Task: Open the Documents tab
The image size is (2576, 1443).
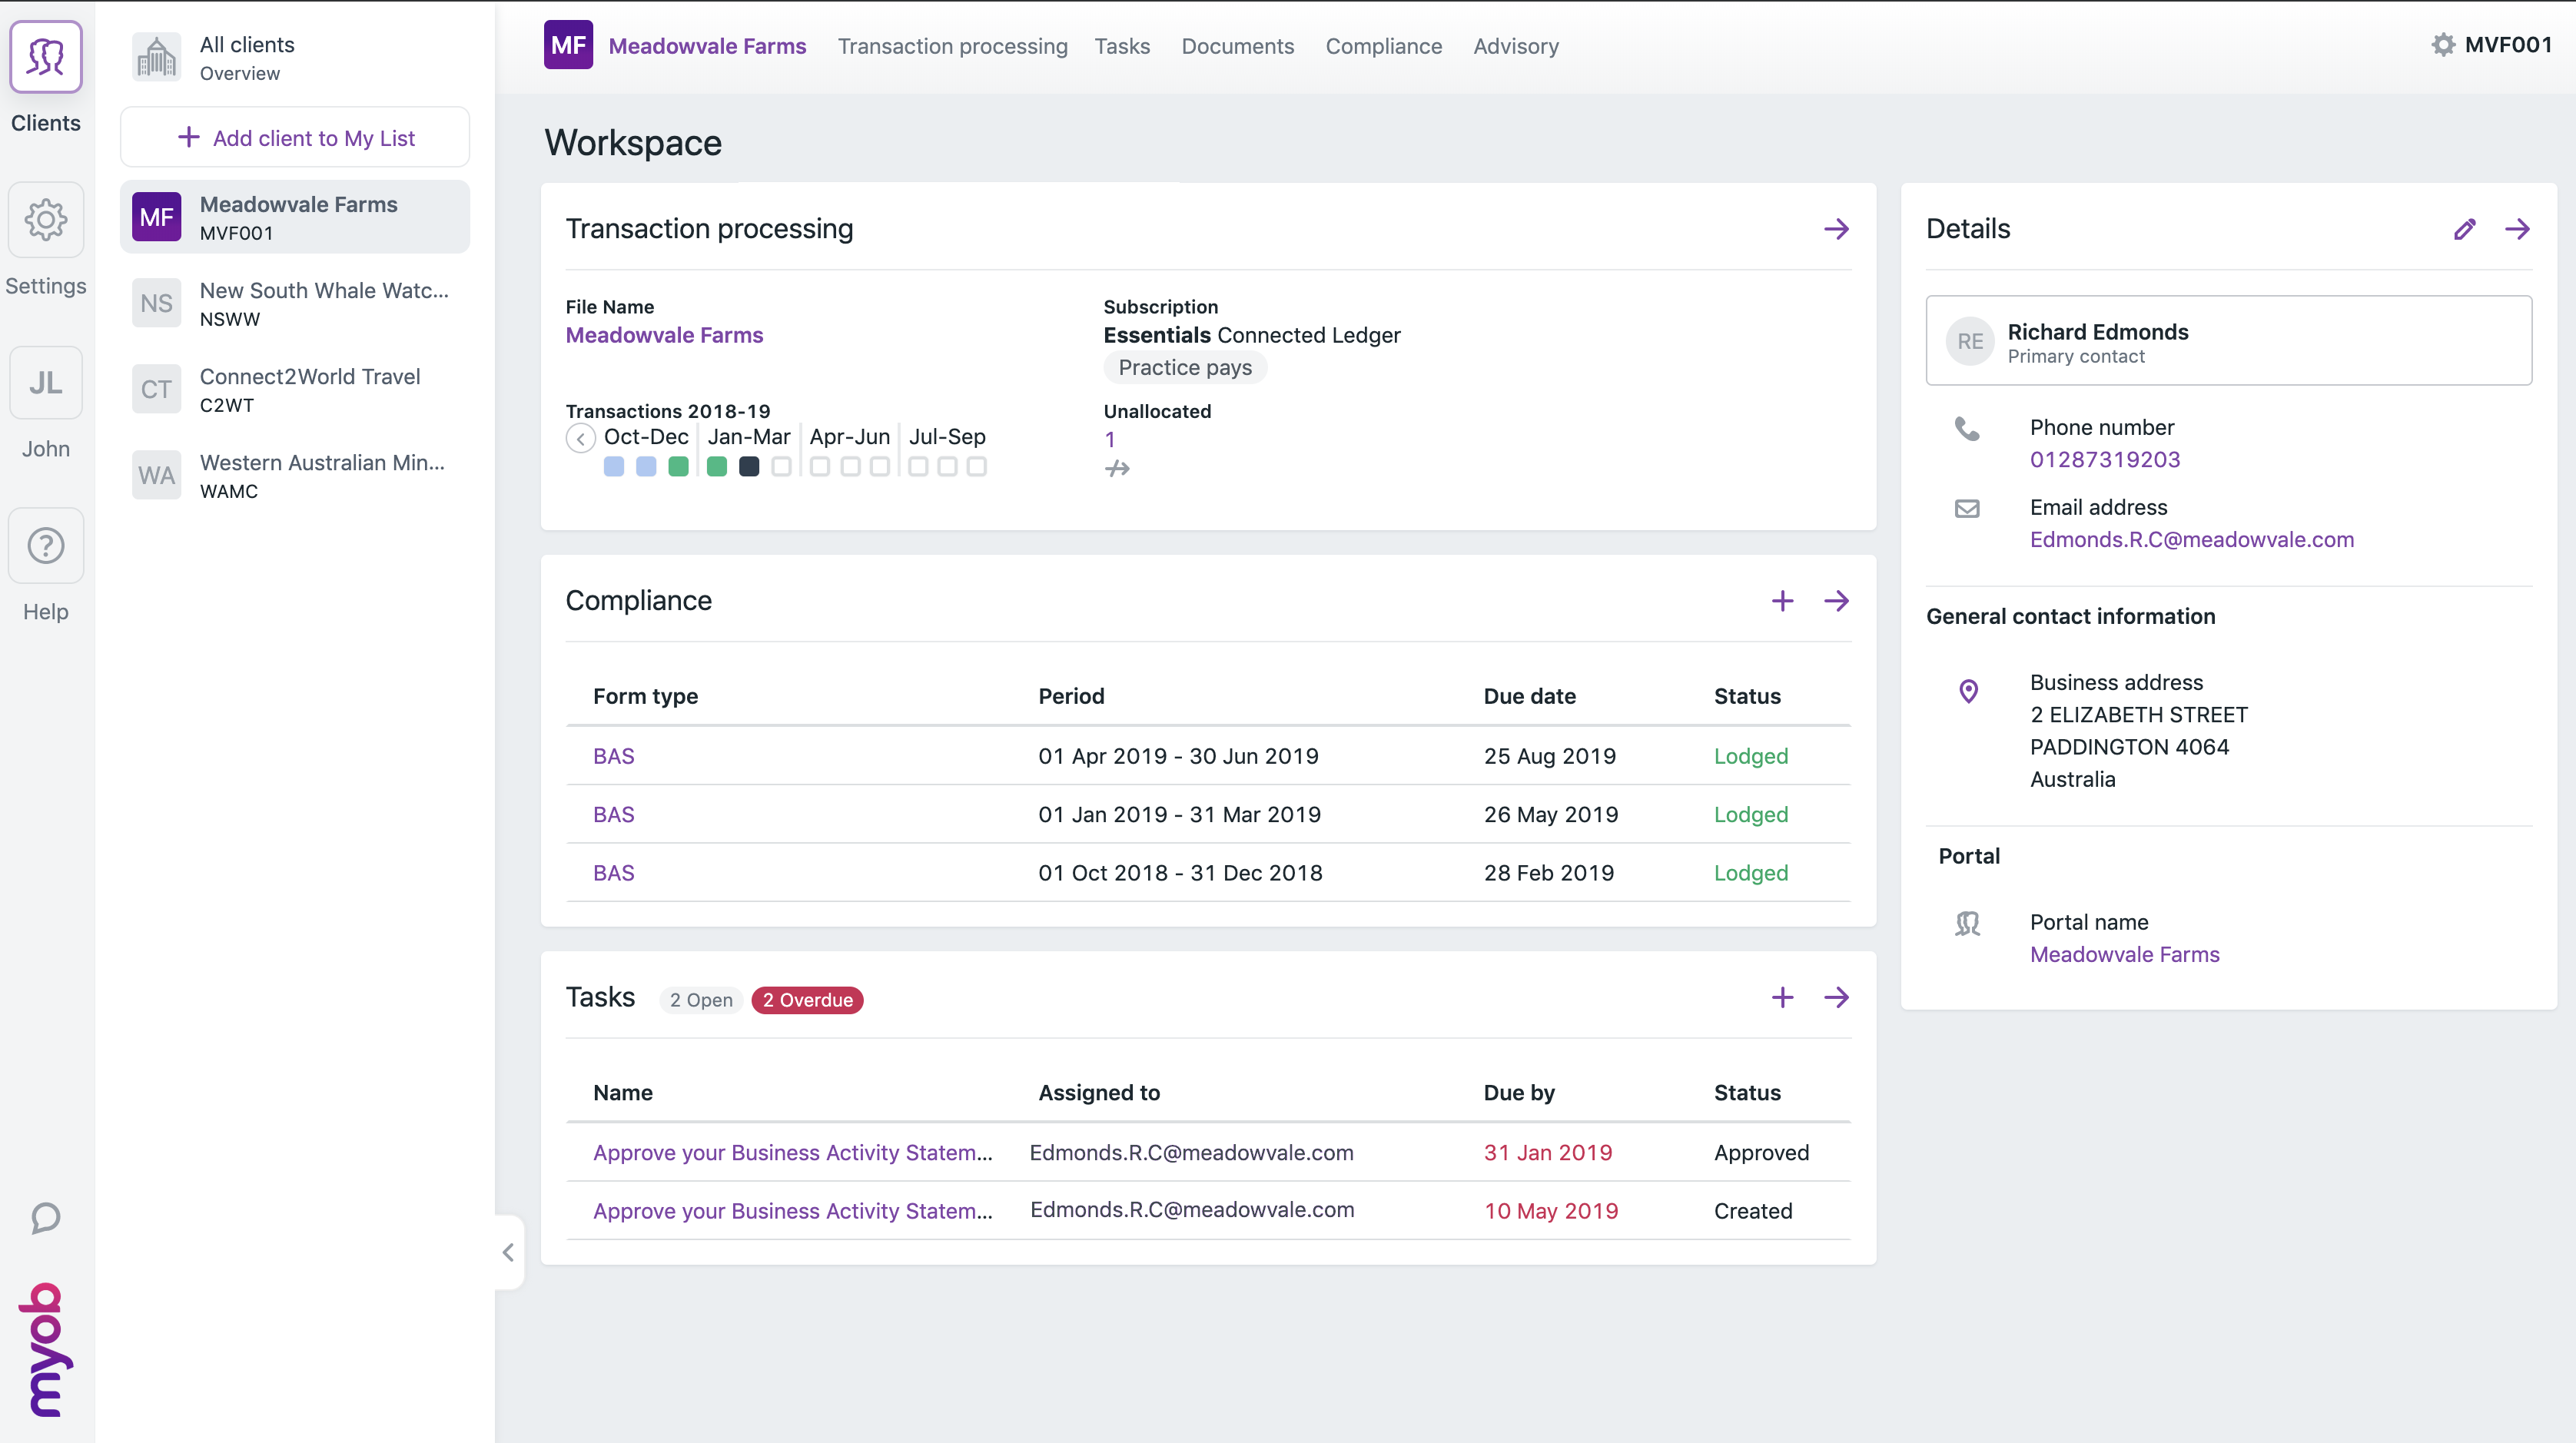Action: pos(1237,46)
